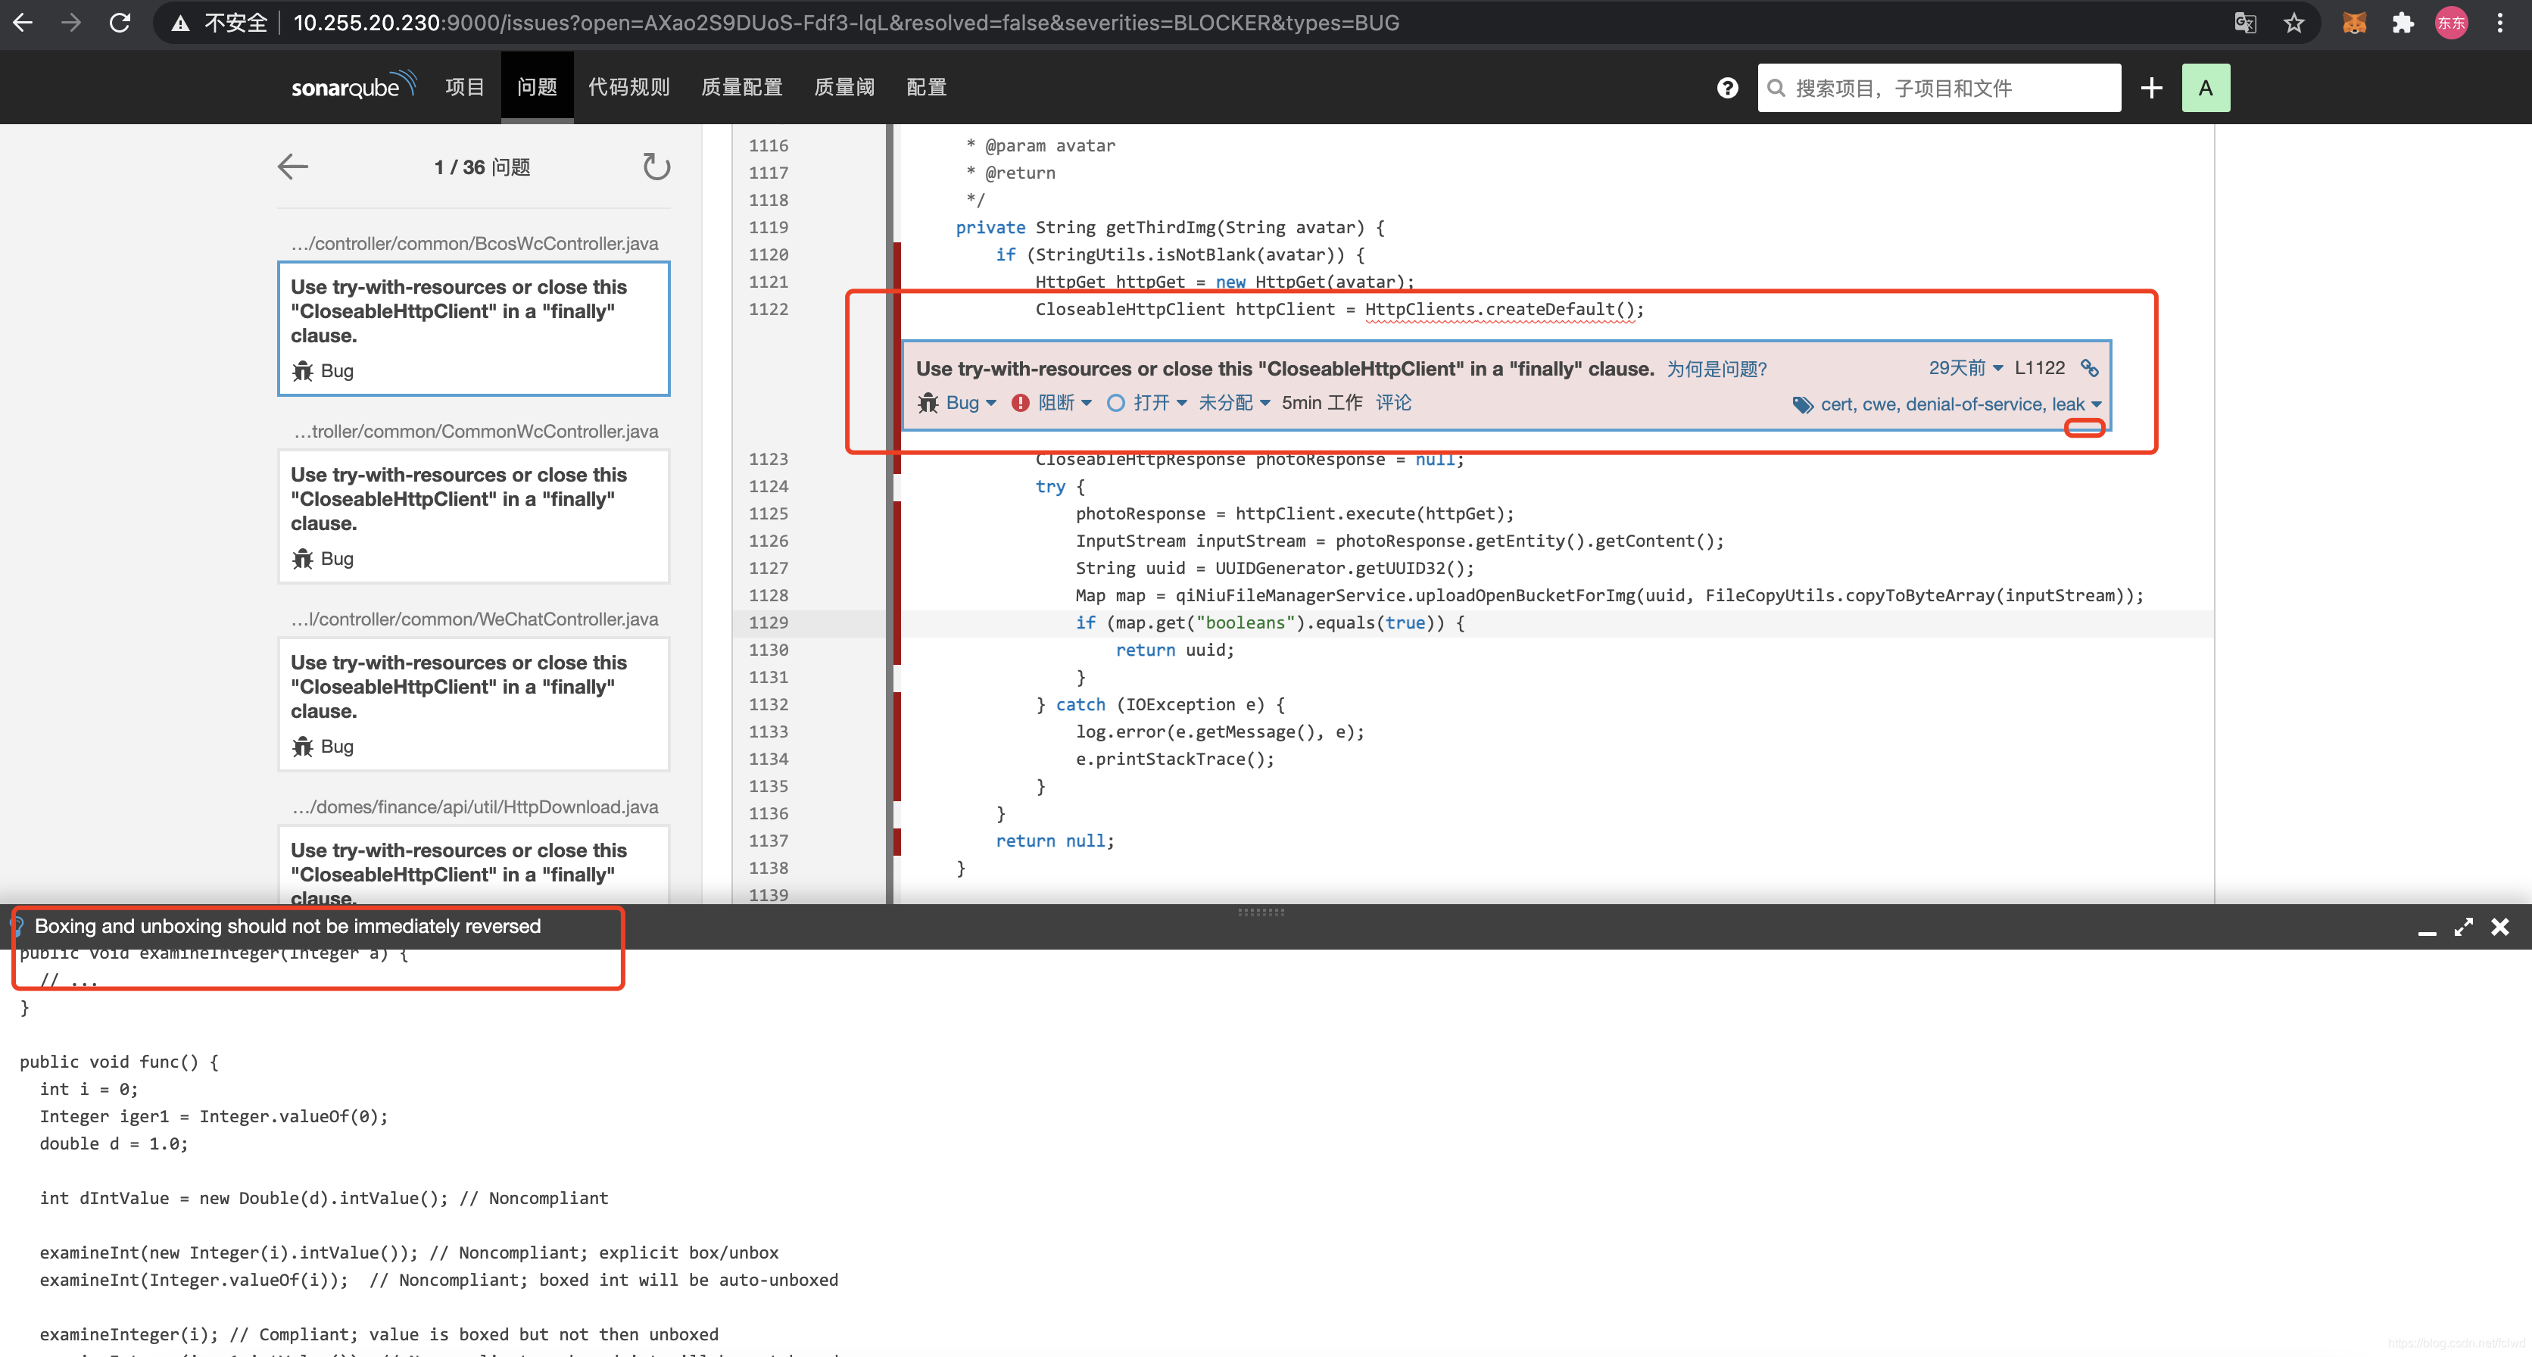The width and height of the screenshot is (2532, 1357).
Task: Click the plus icon to create a project
Action: tap(2152, 88)
